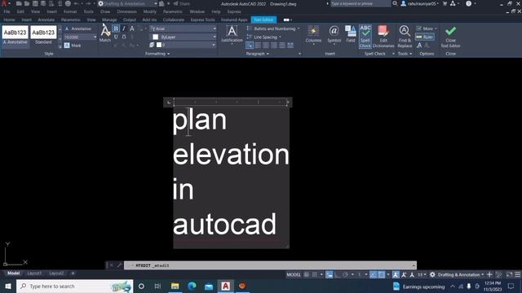Open the Justification tool
This screenshot has width=522, height=293.
[x=232, y=34]
